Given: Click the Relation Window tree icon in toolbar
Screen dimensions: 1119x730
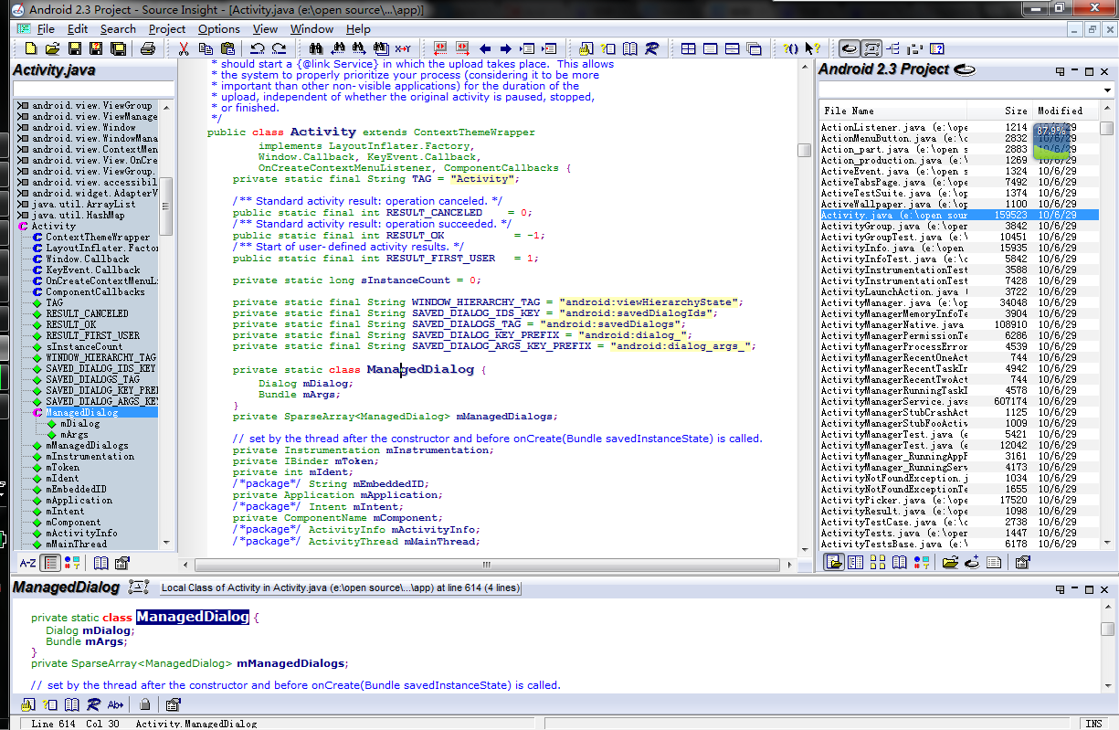Looking at the screenshot, I should pyautogui.click(x=893, y=48).
